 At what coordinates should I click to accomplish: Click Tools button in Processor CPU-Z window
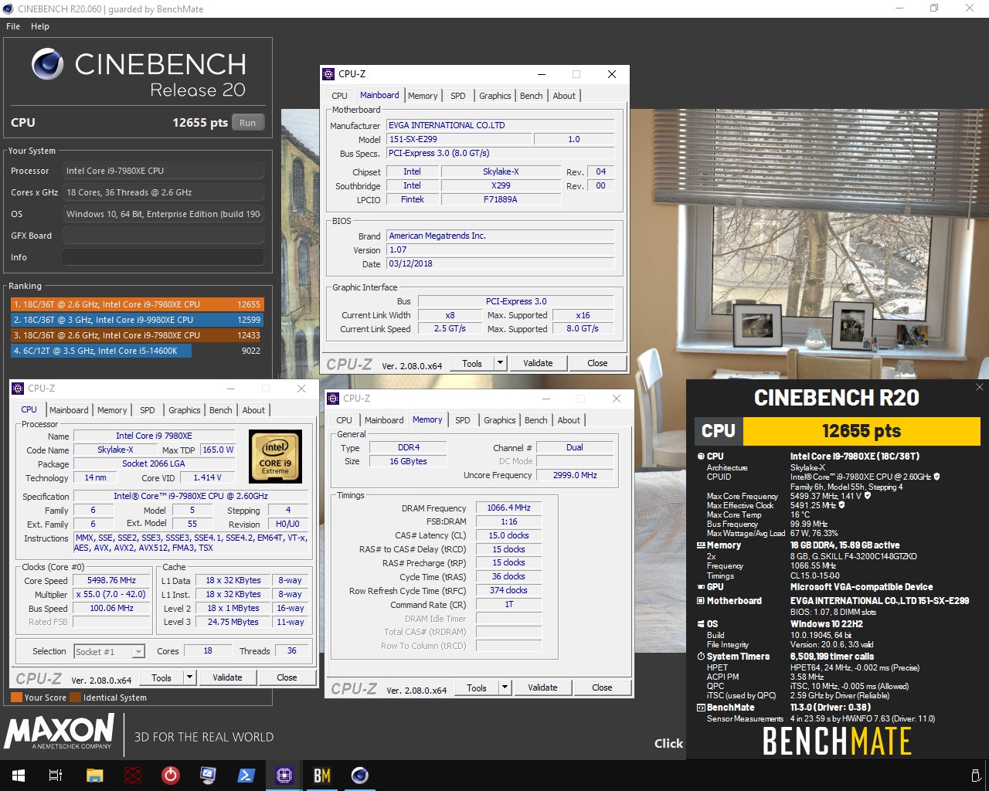point(161,677)
